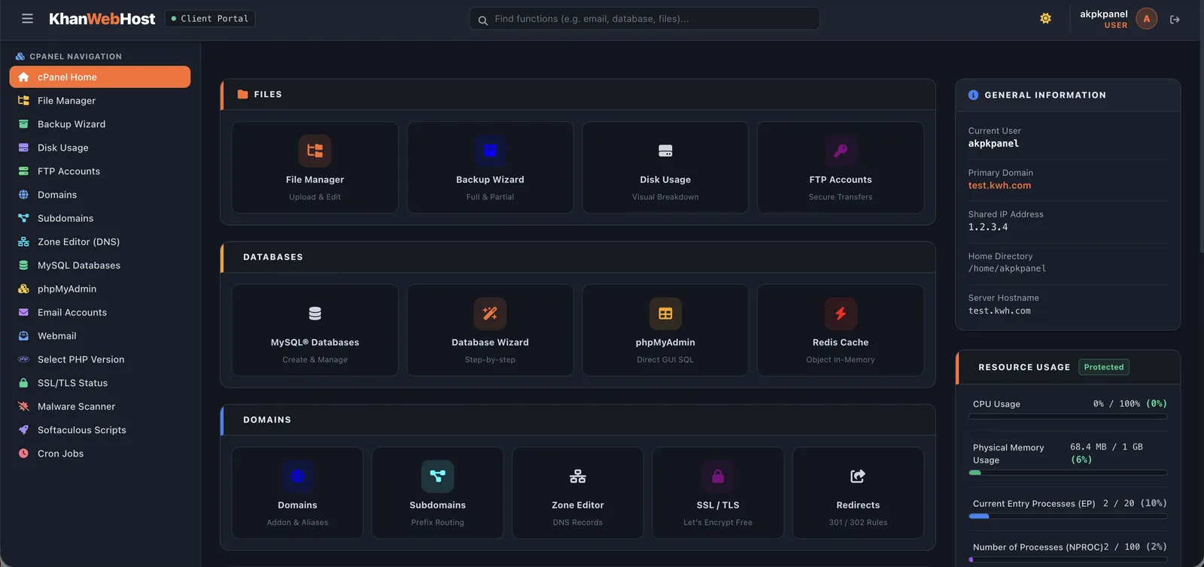The width and height of the screenshot is (1204, 567).
Task: Click Malware Scanner bug icon
Action: (x=23, y=406)
